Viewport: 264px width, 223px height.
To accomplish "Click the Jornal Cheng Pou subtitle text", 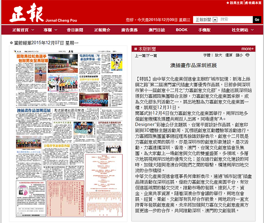I will (x=61, y=20).
